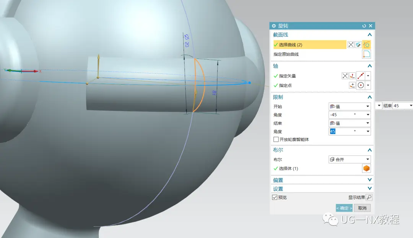The height and width of the screenshot is (238, 413).
Task: Open the vector type dropdown arrow
Action: (368, 76)
